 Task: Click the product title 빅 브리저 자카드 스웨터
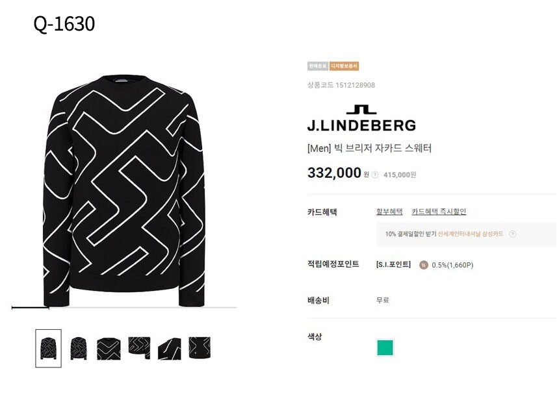pyautogui.click(x=383, y=148)
